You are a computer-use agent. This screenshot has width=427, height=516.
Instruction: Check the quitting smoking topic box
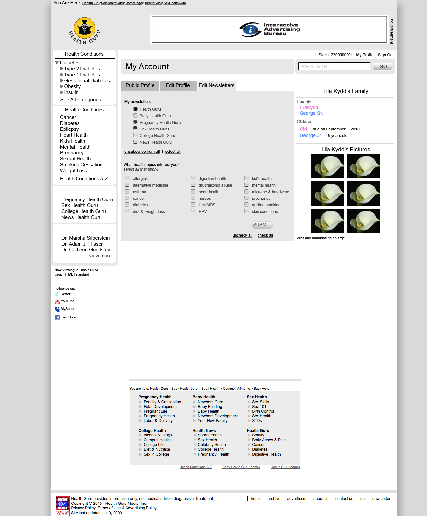(246, 204)
